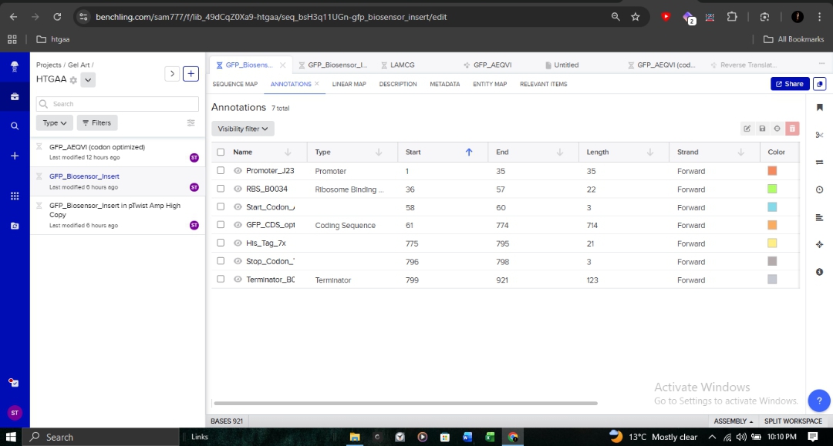
Task: Check the checkbox for Promoter_J23 row
Action: click(220, 170)
